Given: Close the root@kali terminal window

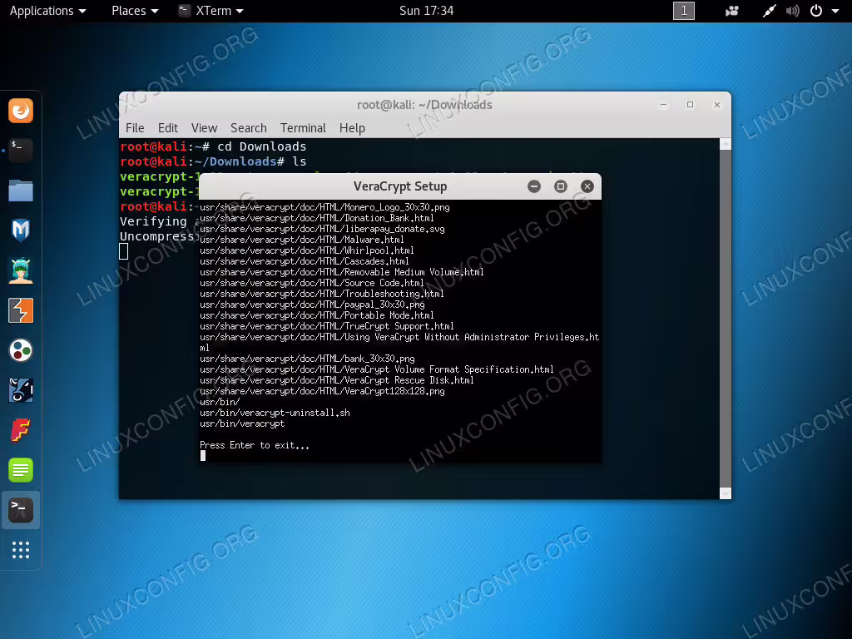Looking at the screenshot, I should pyautogui.click(x=717, y=105).
